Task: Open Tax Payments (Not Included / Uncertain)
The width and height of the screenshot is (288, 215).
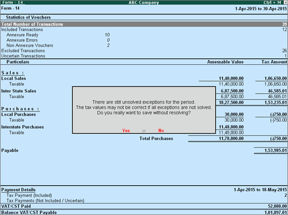Action: [144, 201]
